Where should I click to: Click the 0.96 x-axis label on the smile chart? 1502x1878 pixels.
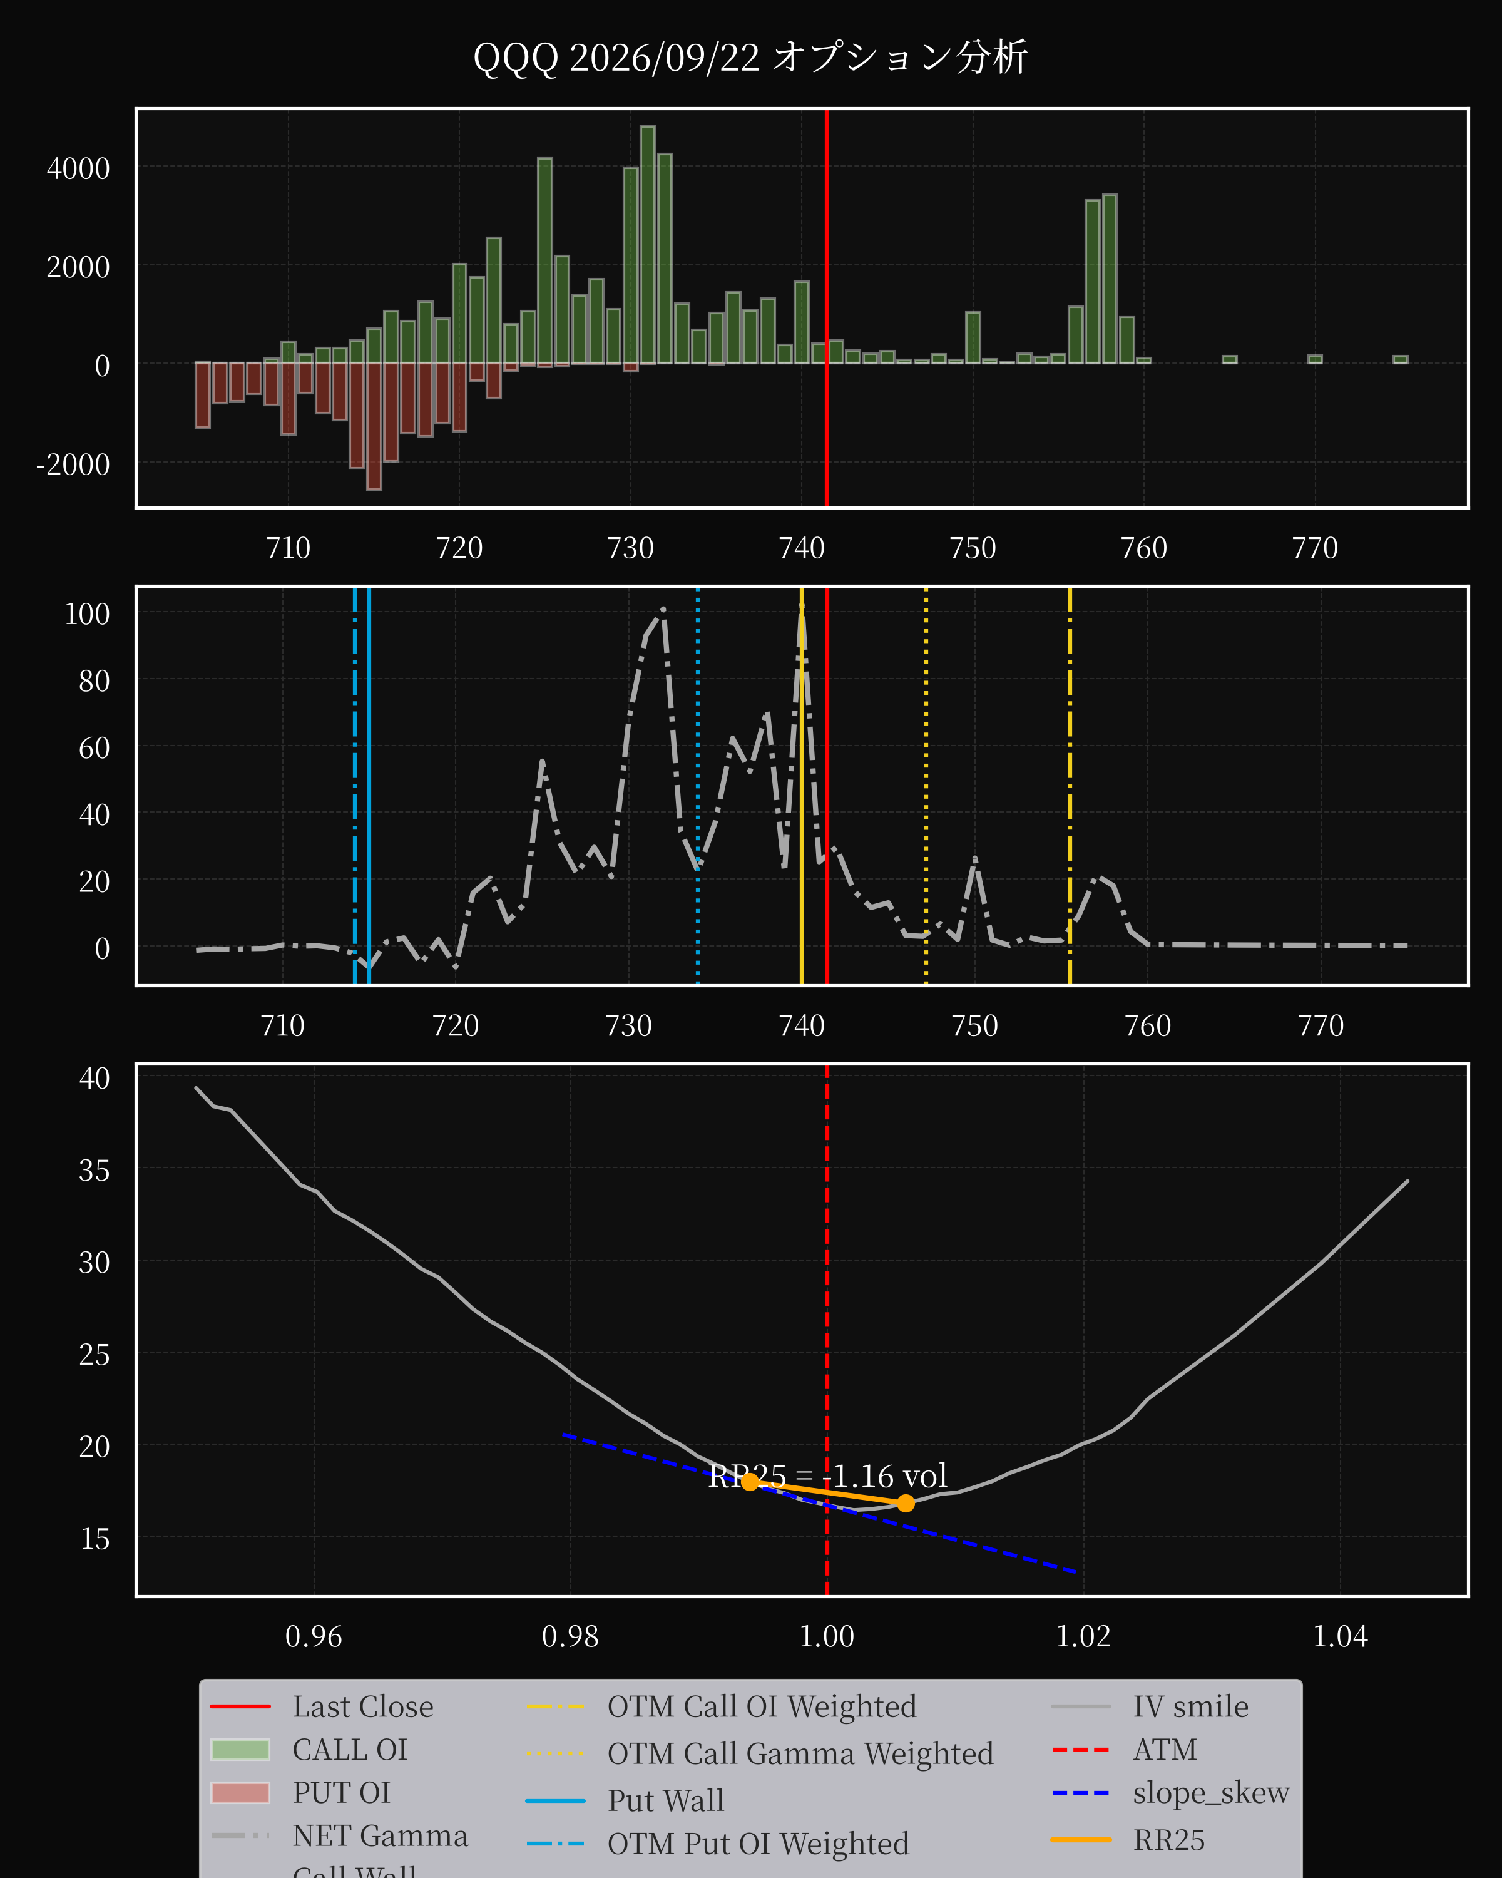coord(314,1636)
